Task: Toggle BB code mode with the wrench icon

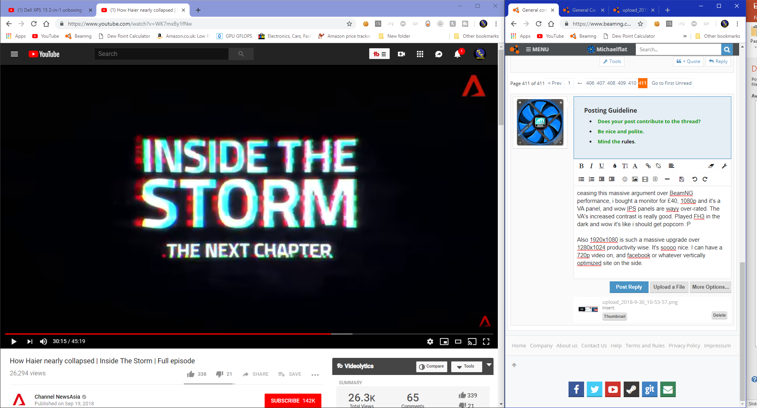Action: click(x=724, y=166)
